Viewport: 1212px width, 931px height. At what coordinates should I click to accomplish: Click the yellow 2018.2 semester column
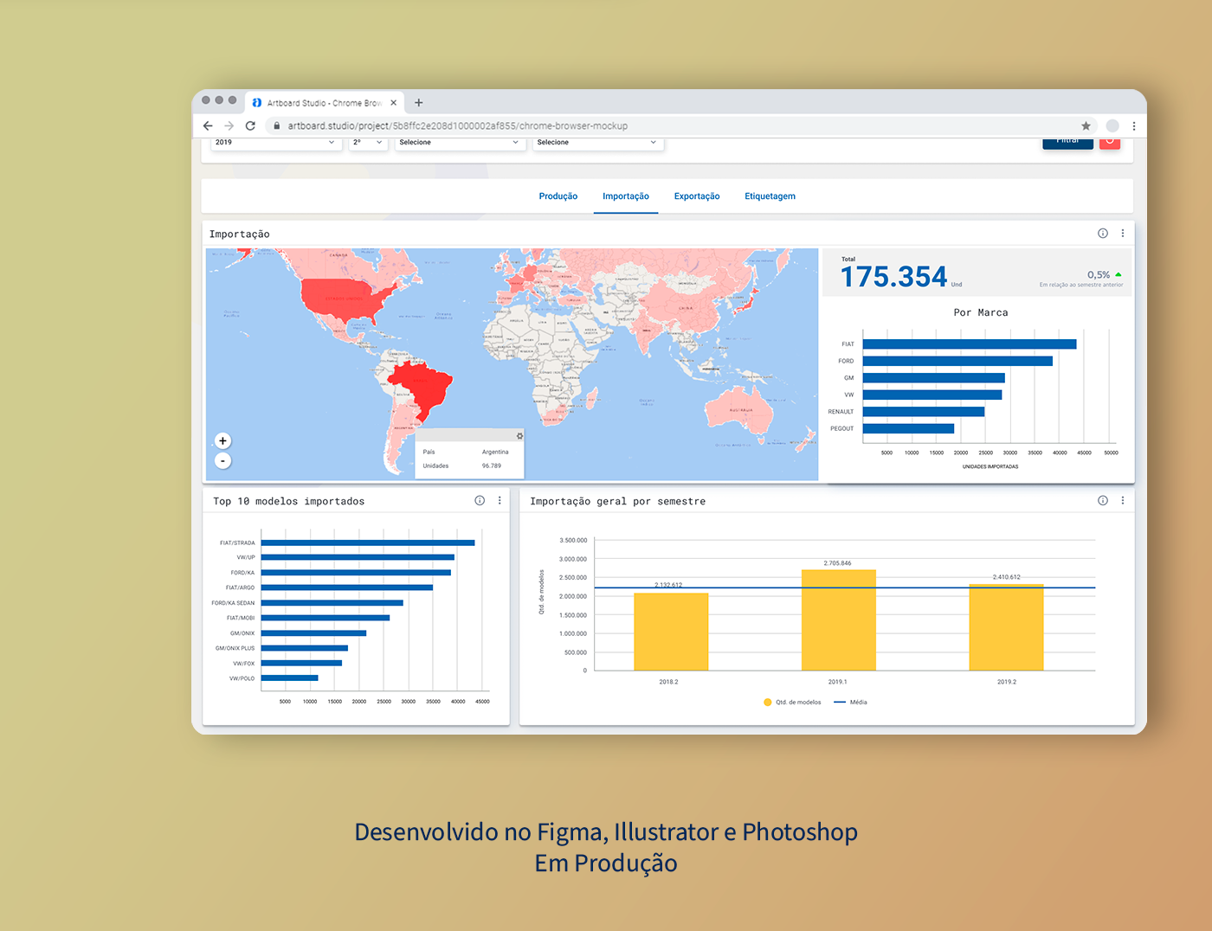[671, 632]
